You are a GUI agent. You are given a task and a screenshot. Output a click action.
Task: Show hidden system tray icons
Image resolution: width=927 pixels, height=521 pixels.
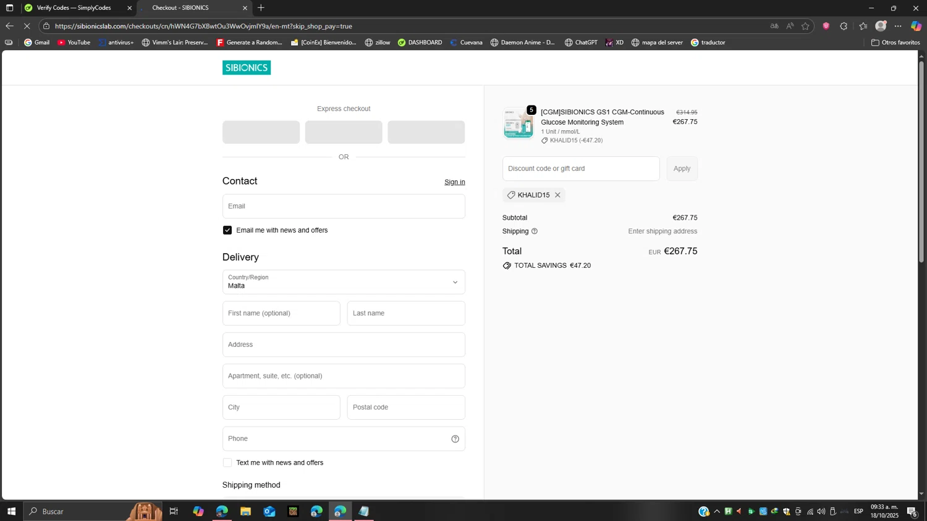pyautogui.click(x=717, y=511)
